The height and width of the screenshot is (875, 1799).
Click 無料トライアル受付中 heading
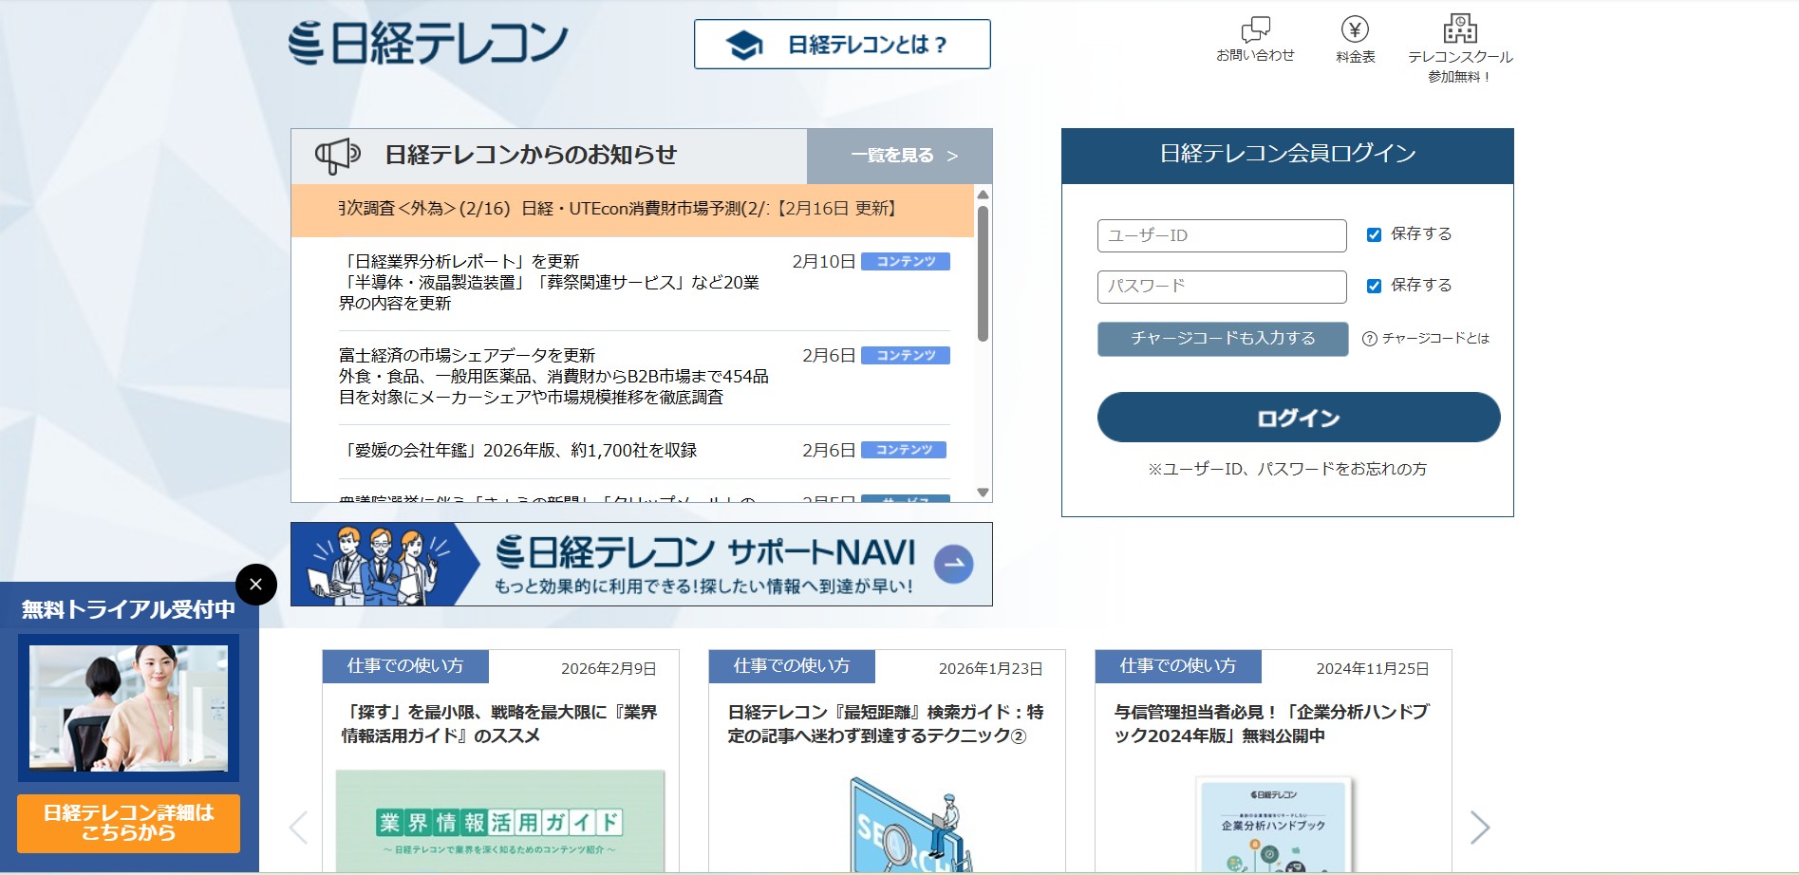point(128,609)
